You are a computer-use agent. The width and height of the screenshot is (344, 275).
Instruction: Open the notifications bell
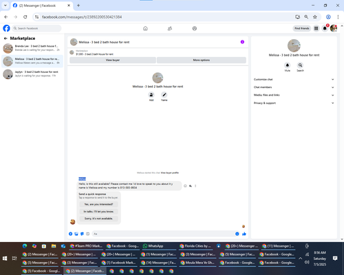click(325, 28)
